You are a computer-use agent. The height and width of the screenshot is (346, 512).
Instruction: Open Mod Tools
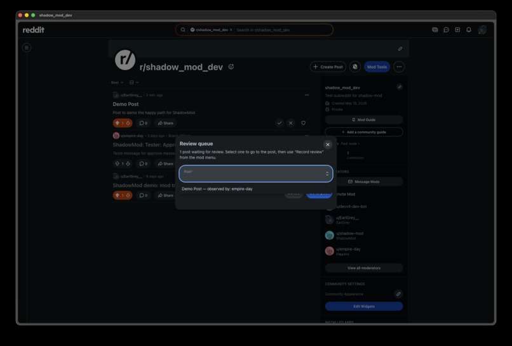(377, 67)
